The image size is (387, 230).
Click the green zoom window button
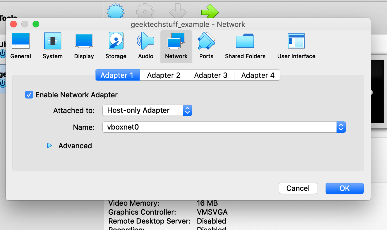(x=36, y=24)
